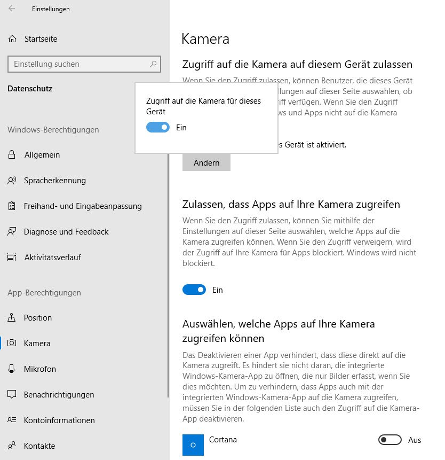445x460 pixels.
Task: Click the Mikrofon icon
Action: click(12, 369)
